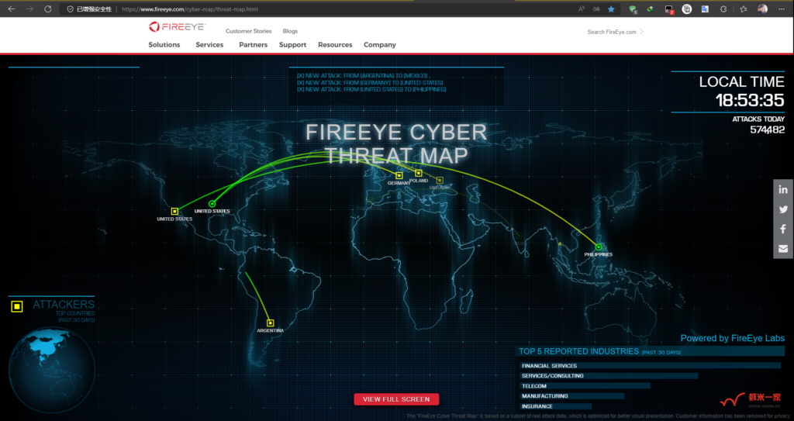This screenshot has width=794, height=421.
Task: Click the blue favorites star icon
Action: (611, 9)
